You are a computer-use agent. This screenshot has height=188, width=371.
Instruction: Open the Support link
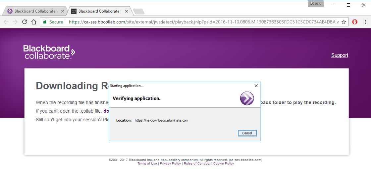coord(340,55)
